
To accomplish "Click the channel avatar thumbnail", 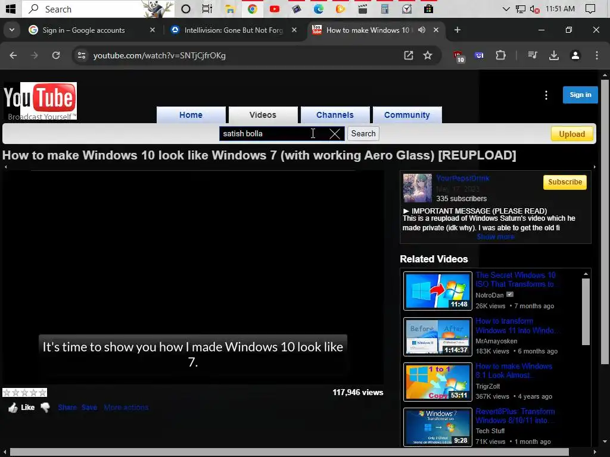I will [x=418, y=188].
